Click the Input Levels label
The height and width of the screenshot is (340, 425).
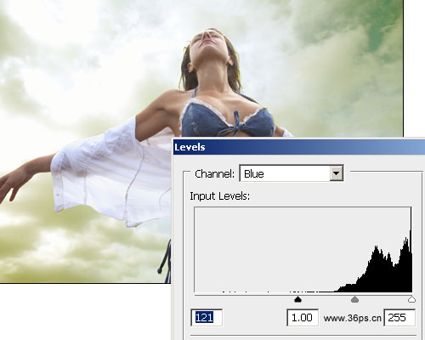tap(220, 196)
